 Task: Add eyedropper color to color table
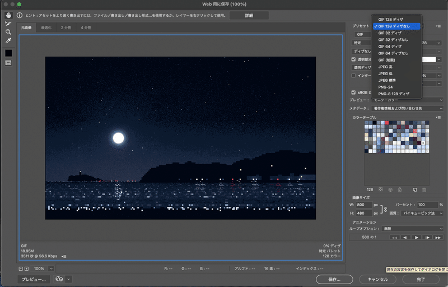tap(415, 189)
